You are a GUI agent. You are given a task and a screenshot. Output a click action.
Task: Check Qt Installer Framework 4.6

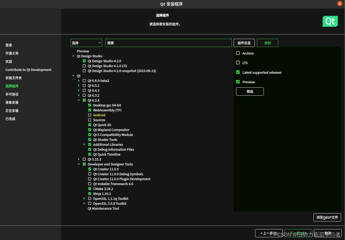(x=90, y=184)
